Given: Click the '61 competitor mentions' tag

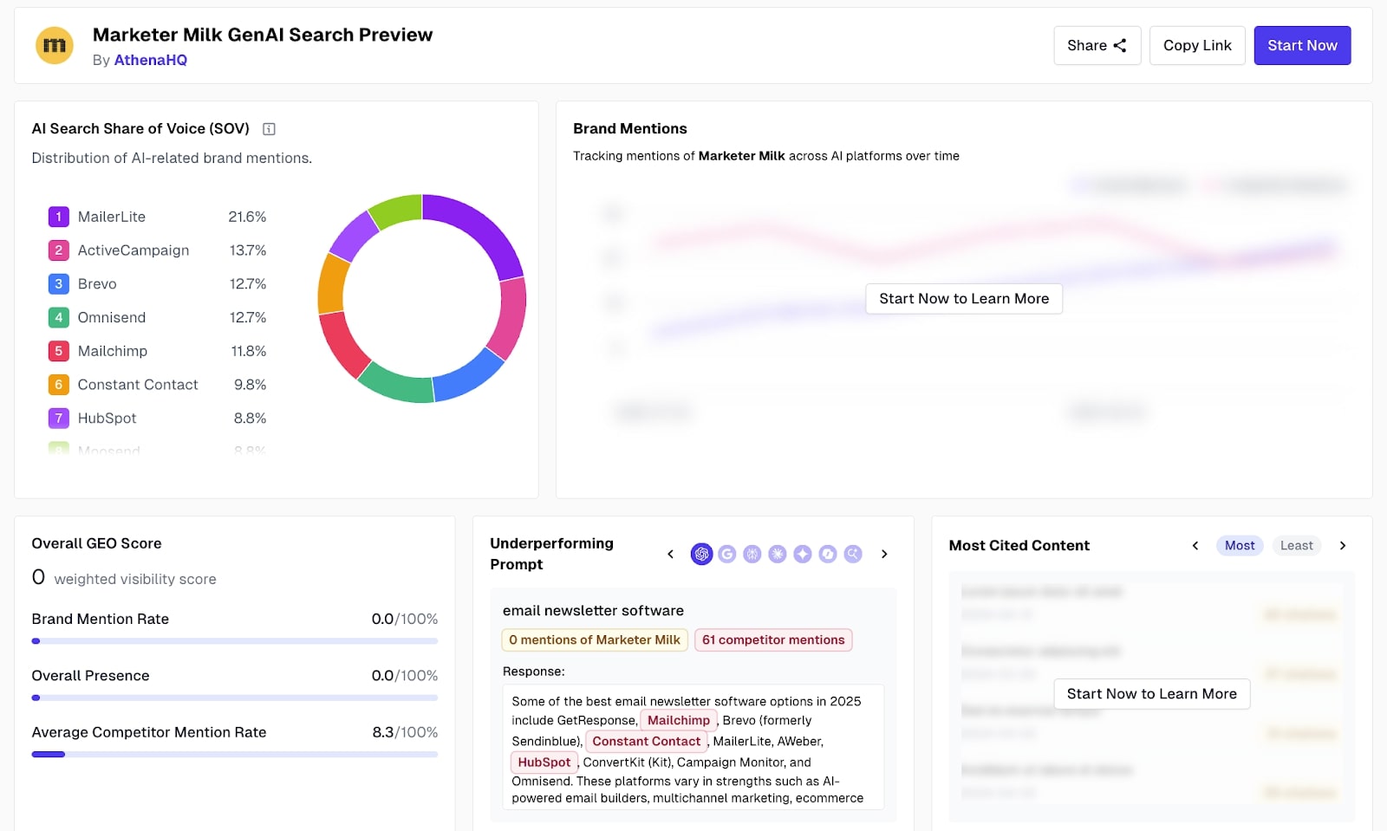Looking at the screenshot, I should 773,639.
